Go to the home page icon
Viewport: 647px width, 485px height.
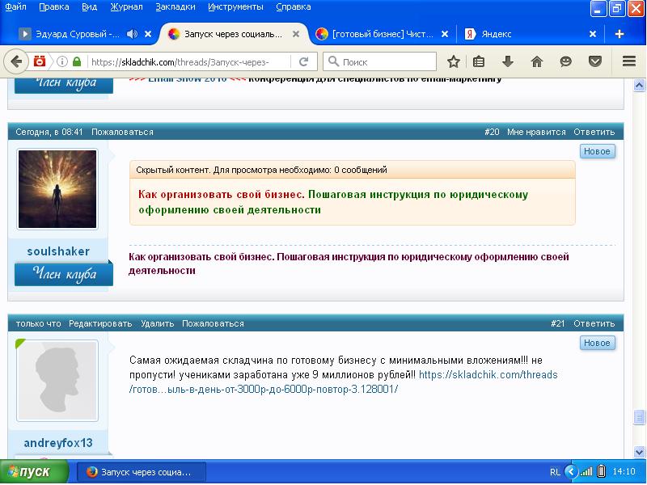[x=537, y=62]
